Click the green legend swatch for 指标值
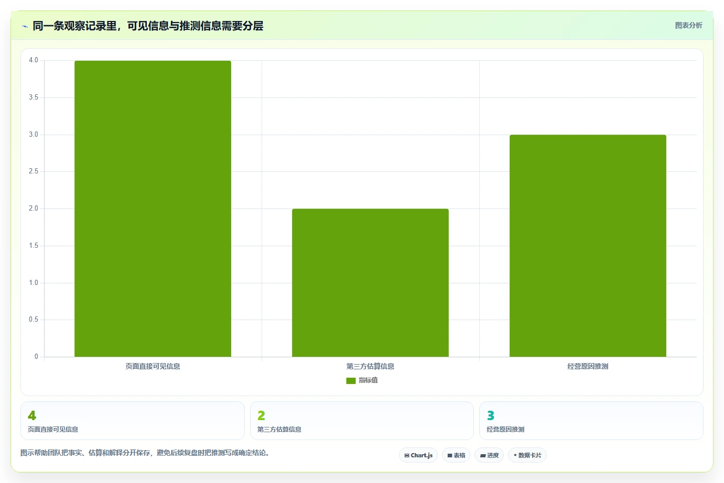Viewport: 724px width, 483px height. (351, 381)
